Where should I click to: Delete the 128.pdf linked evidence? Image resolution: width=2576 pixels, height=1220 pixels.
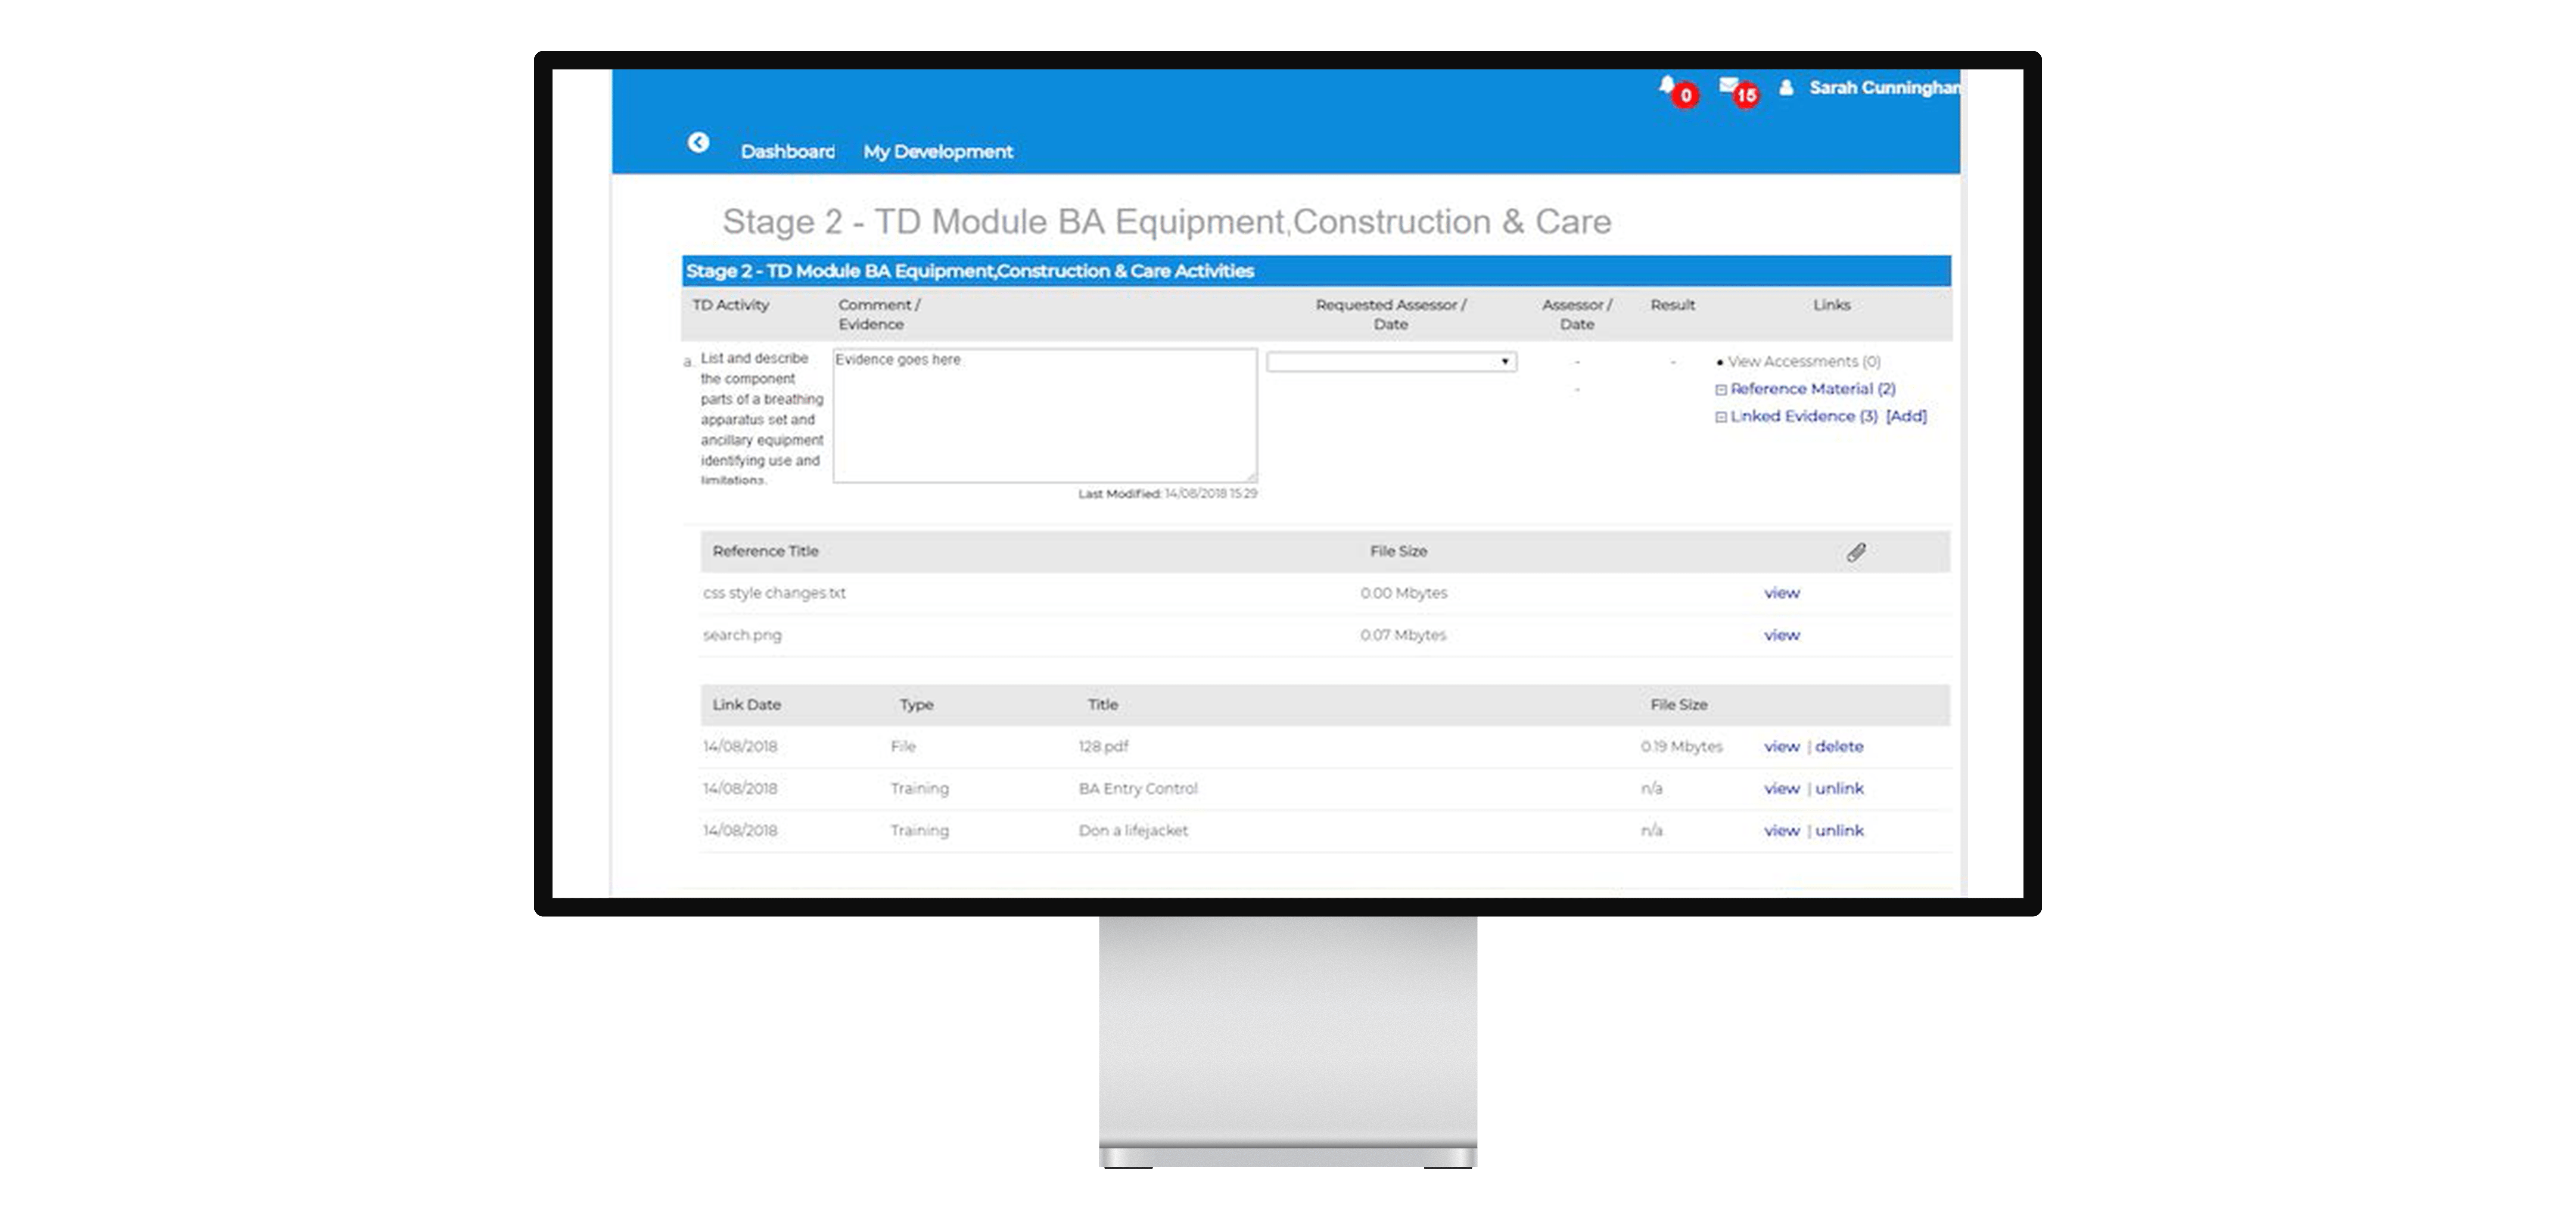[1839, 747]
